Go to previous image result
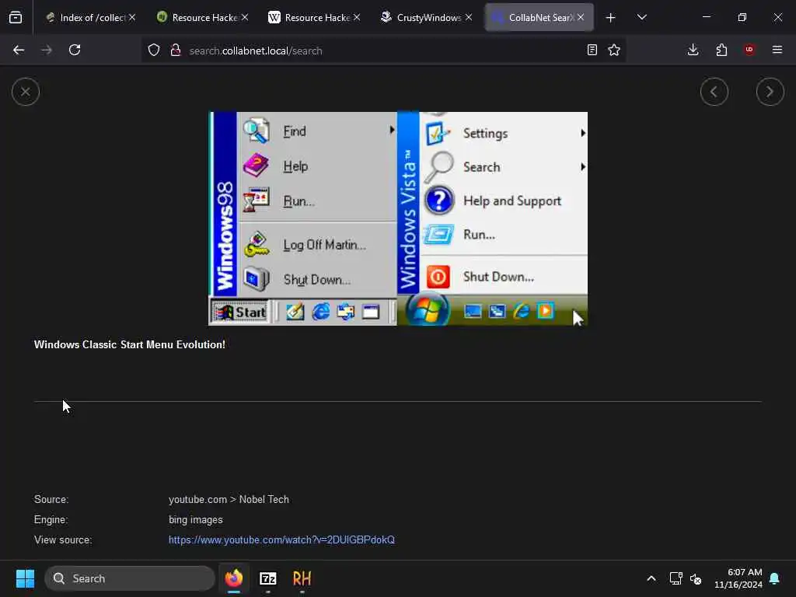This screenshot has width=796, height=597. (714, 92)
